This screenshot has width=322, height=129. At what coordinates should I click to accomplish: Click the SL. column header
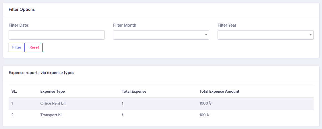coord(14,91)
